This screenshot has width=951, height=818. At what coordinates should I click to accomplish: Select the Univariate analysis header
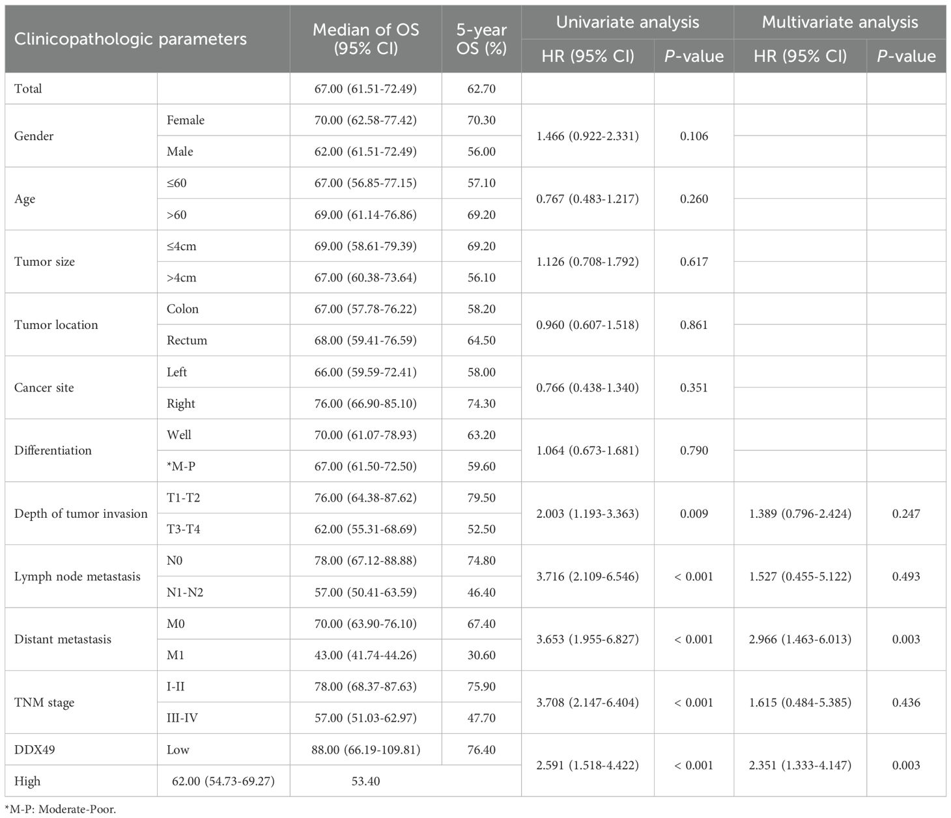click(x=627, y=22)
